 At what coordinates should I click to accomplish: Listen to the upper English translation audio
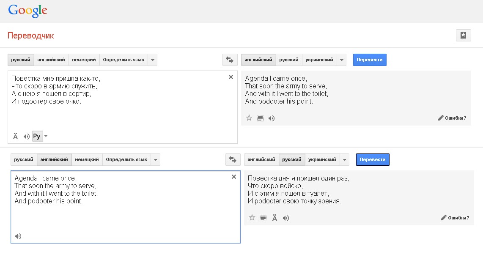click(272, 118)
